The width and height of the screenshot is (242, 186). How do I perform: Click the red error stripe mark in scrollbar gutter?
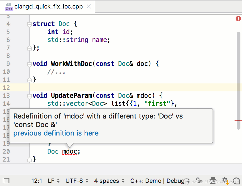pos(238,121)
